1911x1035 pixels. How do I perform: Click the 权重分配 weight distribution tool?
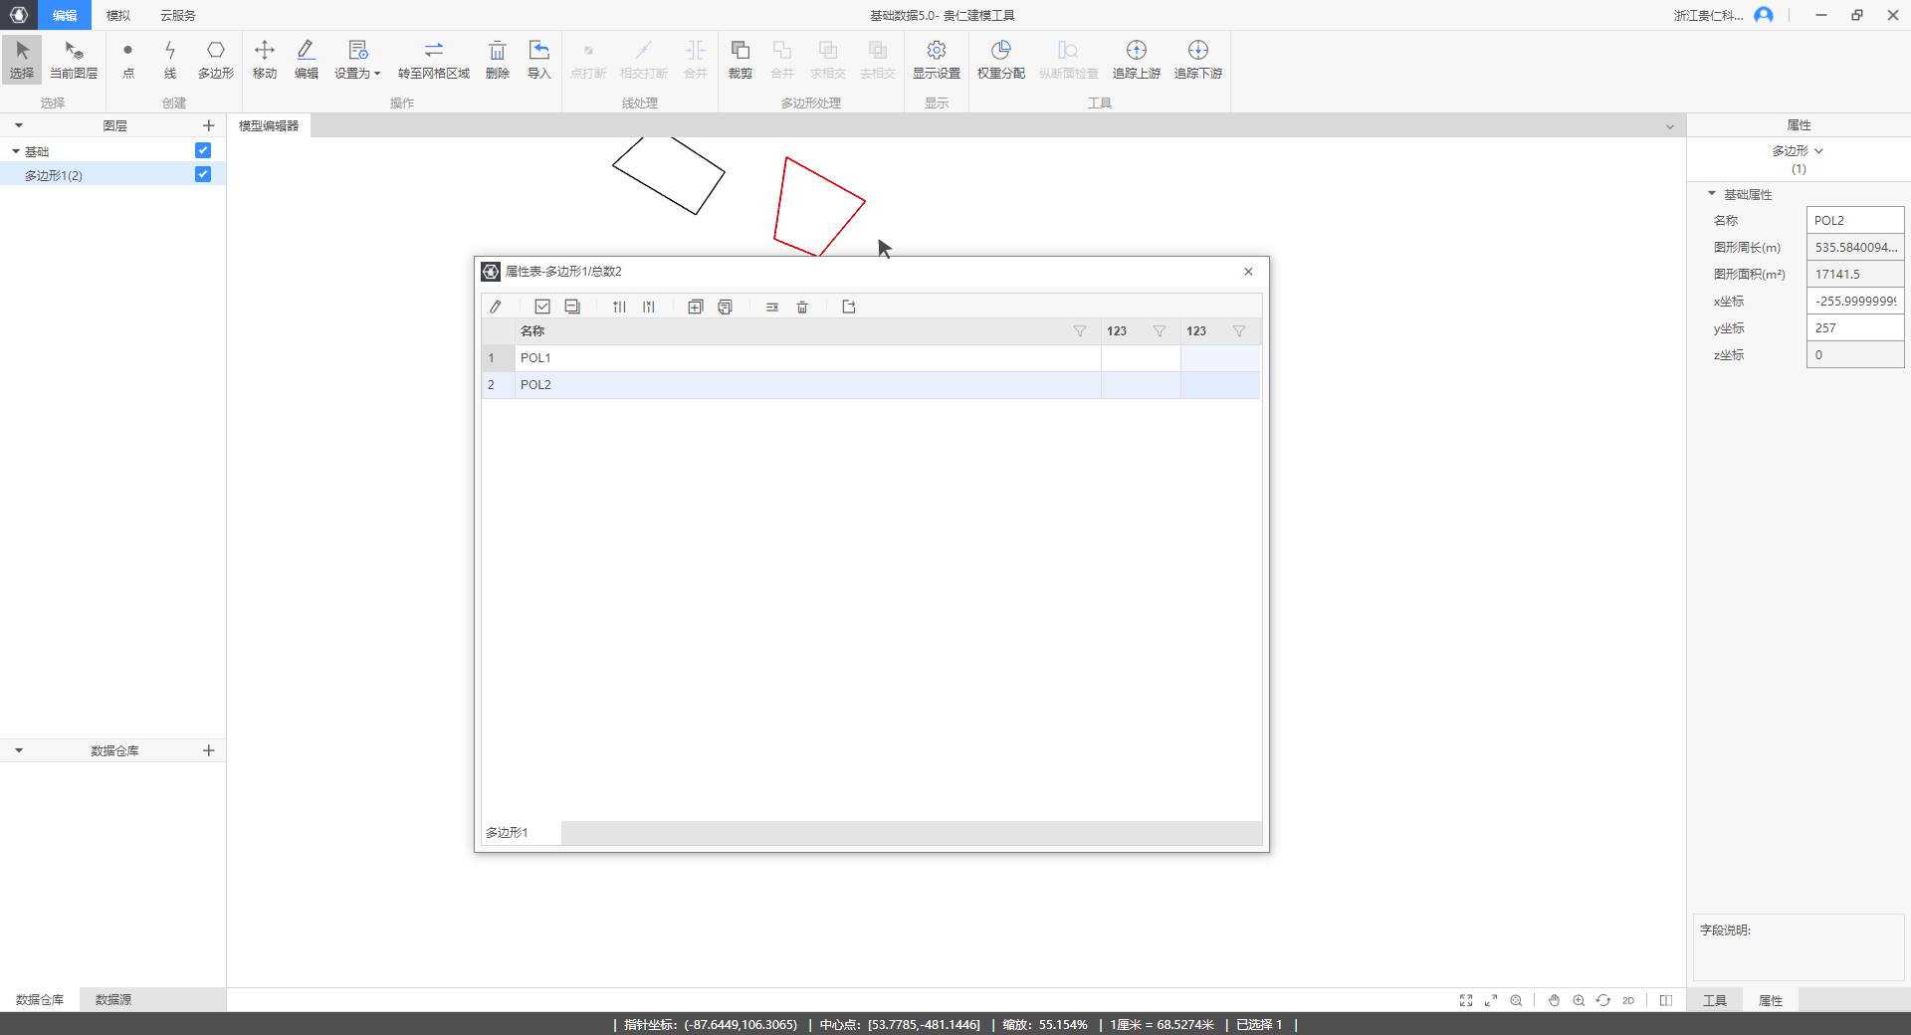(1000, 59)
